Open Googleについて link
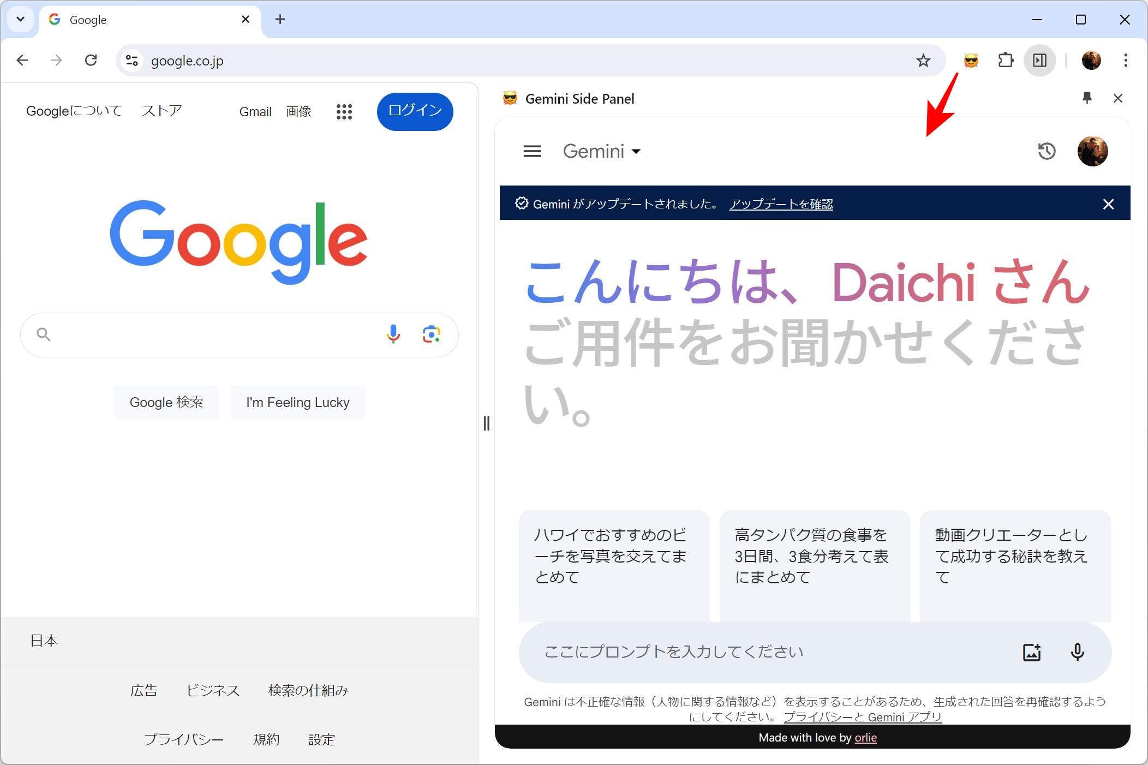Viewport: 1148px width, 765px height. tap(74, 111)
